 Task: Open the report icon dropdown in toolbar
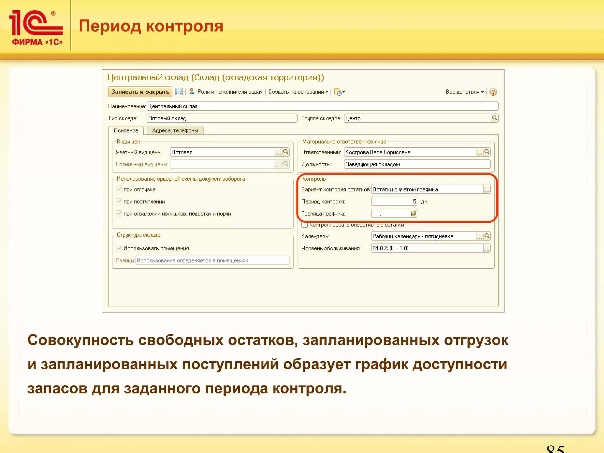point(339,92)
